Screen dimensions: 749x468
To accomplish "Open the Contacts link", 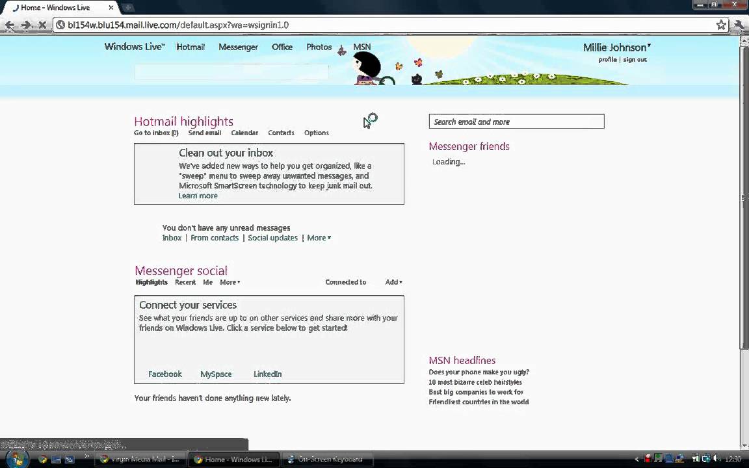I will click(x=281, y=133).
